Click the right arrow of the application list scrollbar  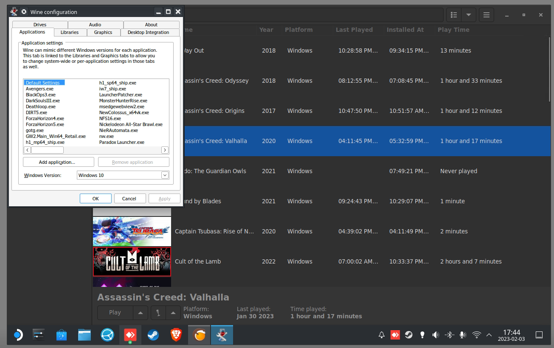pyautogui.click(x=165, y=150)
